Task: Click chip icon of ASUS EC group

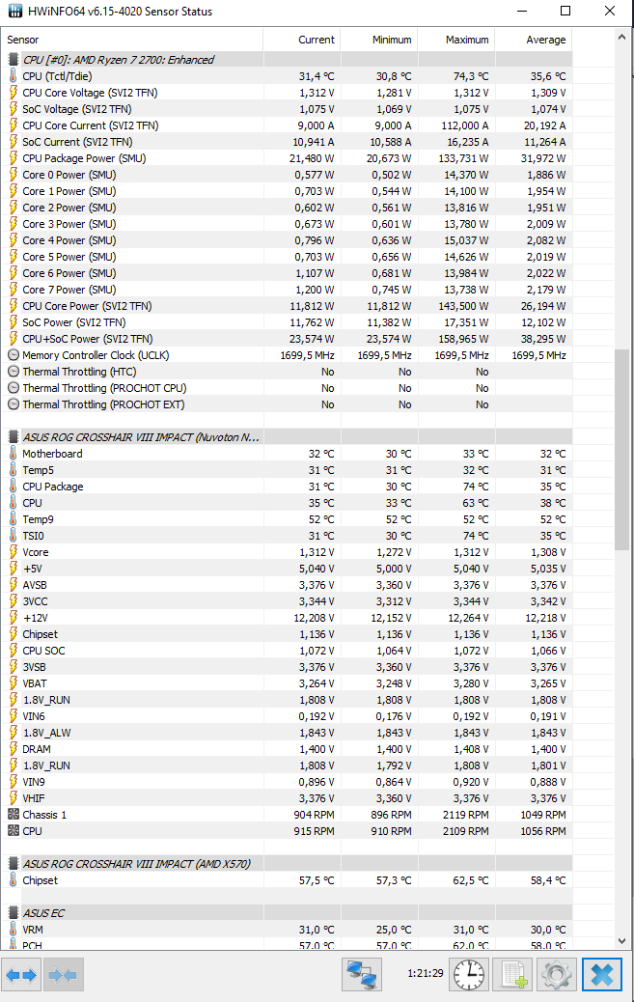Action: (13, 913)
